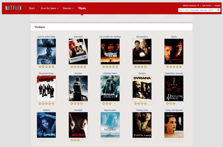Open the Nådeløs hævn title link
Viewport: 223px width, 147px height.
pos(110,73)
